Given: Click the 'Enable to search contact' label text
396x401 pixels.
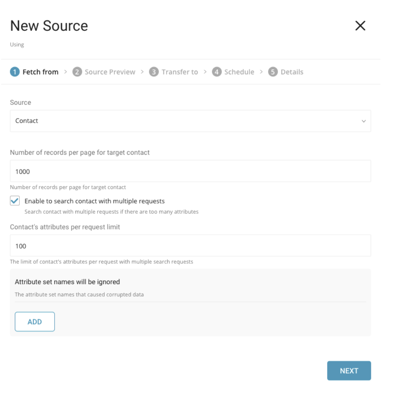Looking at the screenshot, I should 94,201.
